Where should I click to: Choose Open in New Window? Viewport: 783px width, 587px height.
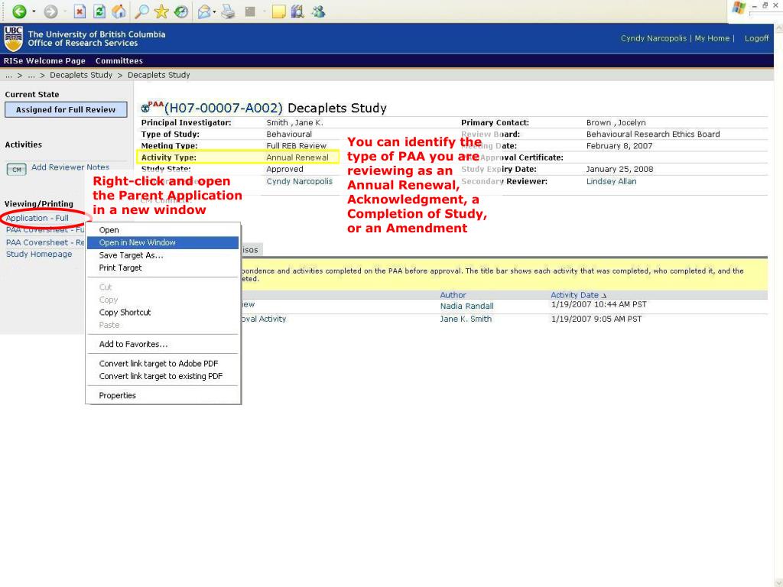tap(163, 242)
